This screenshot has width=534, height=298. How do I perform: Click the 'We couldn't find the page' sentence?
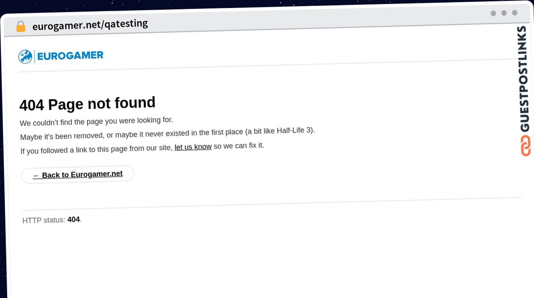pos(97,121)
